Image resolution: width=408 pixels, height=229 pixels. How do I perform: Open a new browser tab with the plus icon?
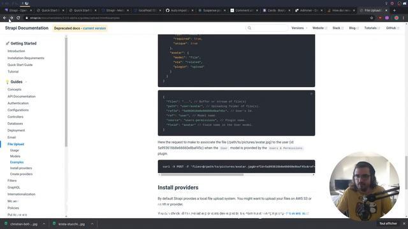(394, 10)
